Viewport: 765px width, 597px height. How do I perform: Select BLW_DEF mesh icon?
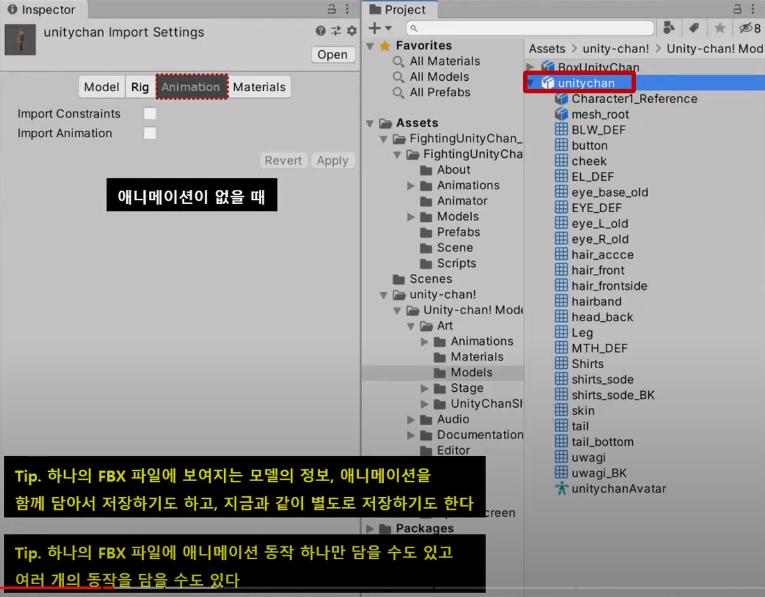point(562,130)
